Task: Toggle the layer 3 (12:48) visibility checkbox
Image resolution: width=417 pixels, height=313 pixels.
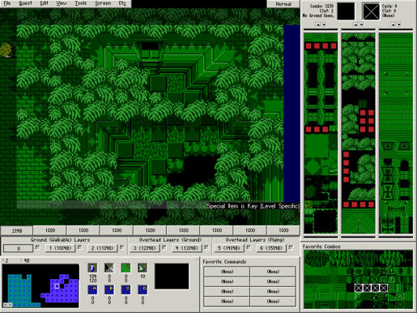Action: 164,247
